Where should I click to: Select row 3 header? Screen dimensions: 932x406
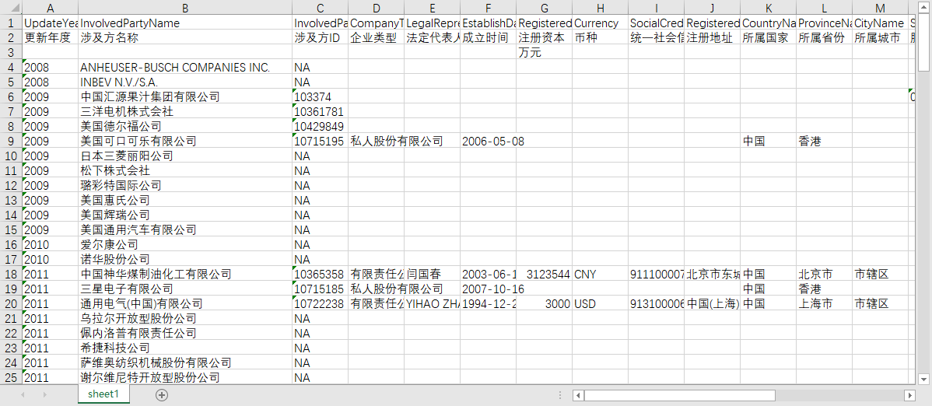[11, 52]
